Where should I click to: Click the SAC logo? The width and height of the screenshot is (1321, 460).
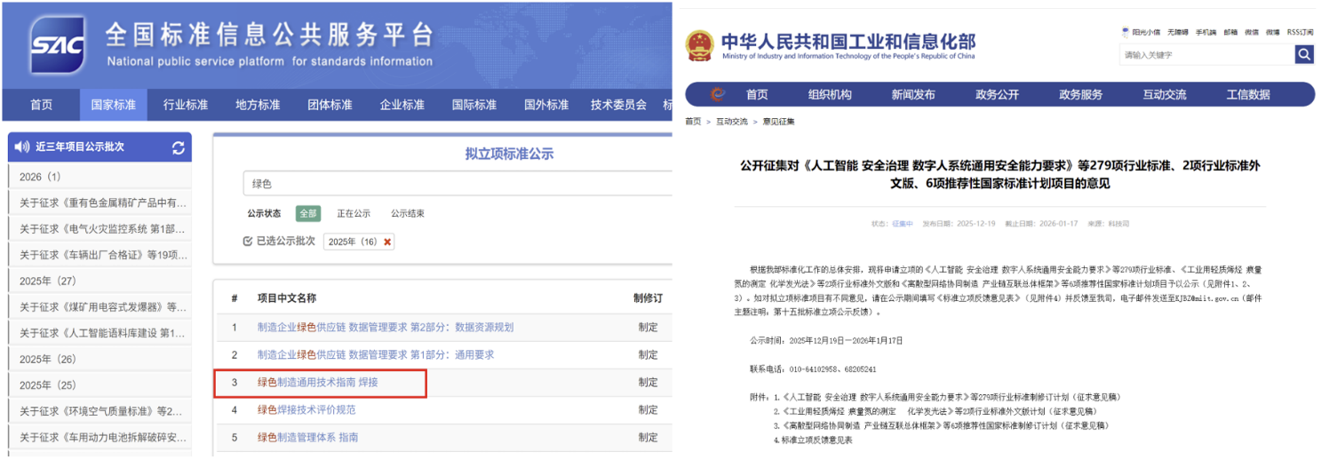58,46
